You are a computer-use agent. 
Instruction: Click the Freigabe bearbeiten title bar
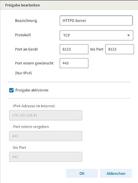(69, 5)
